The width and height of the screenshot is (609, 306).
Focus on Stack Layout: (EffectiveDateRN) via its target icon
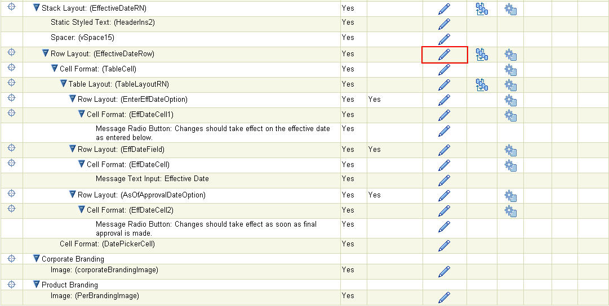click(x=12, y=7)
